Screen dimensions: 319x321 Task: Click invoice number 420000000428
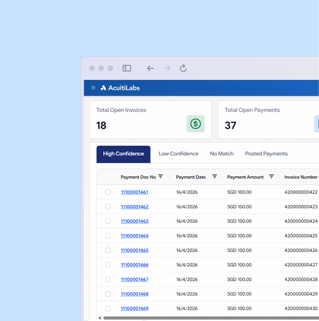[x=301, y=279]
